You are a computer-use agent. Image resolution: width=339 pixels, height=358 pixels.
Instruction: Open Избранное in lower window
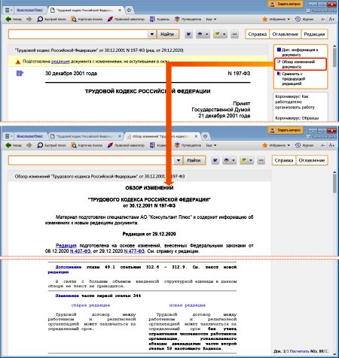click(276, 145)
